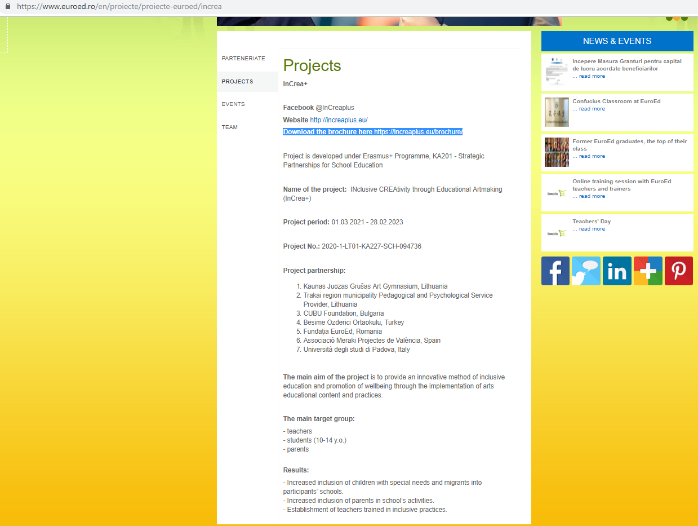698x526 pixels.
Task: Click 'The main target group:' heading
Action: (319, 419)
